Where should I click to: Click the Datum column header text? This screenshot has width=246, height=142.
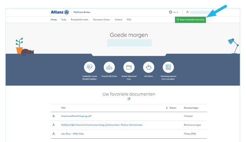point(173,108)
